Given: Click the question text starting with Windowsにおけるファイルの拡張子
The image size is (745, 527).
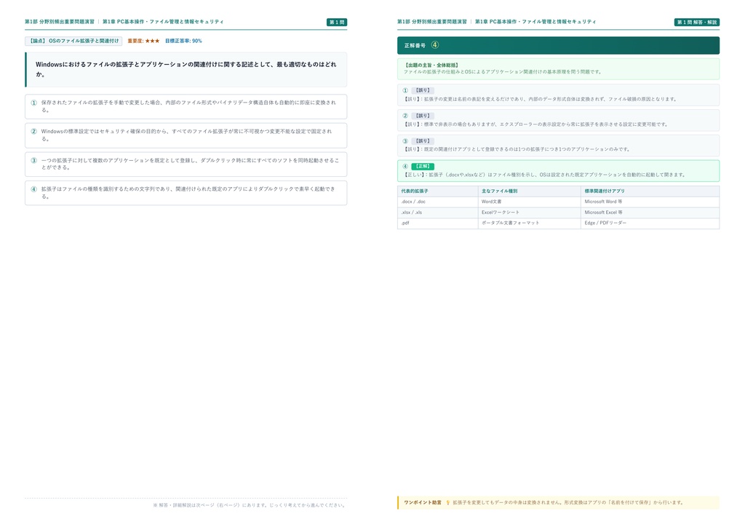Looking at the screenshot, I should click(x=186, y=69).
